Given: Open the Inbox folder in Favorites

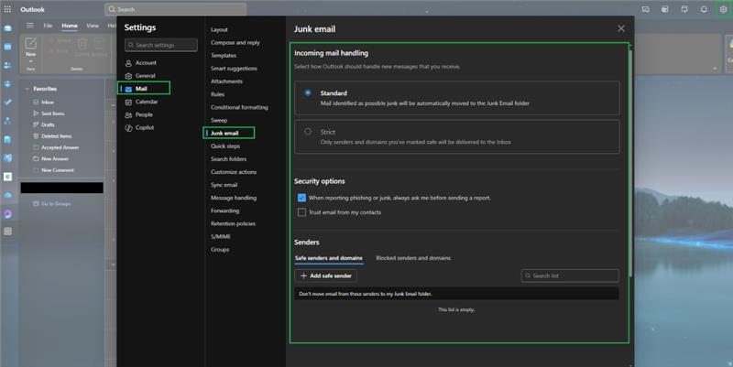Looking at the screenshot, I should pos(48,103).
